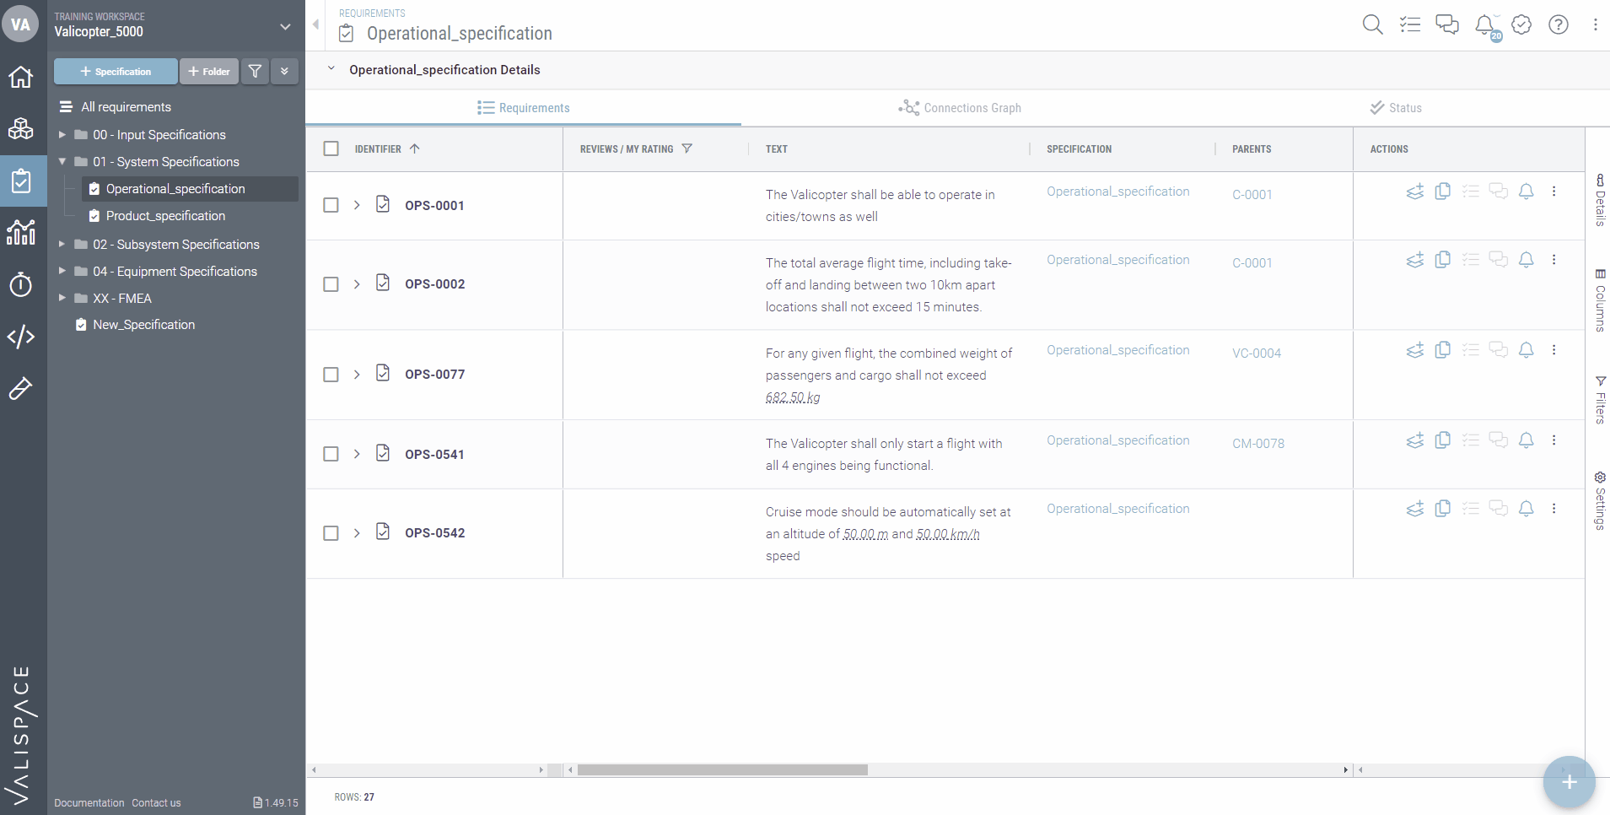Screen dimensions: 1610x815
Task: Toggle the select-all header checkbox
Action: tap(331, 148)
